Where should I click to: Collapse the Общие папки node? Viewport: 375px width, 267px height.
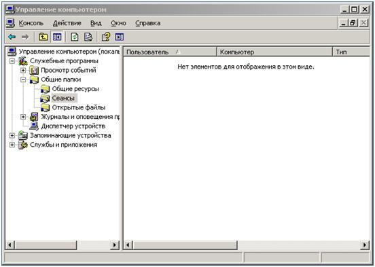tap(23, 79)
